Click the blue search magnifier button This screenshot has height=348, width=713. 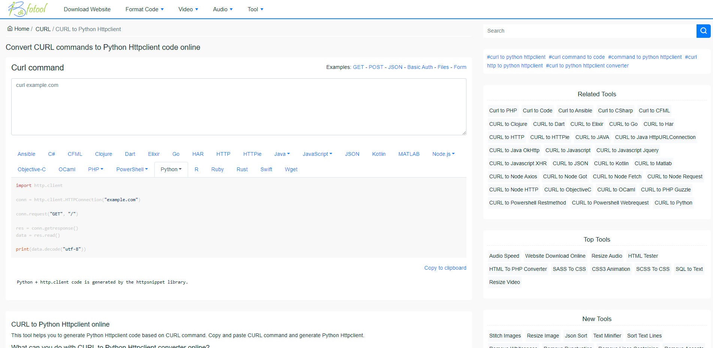703,31
